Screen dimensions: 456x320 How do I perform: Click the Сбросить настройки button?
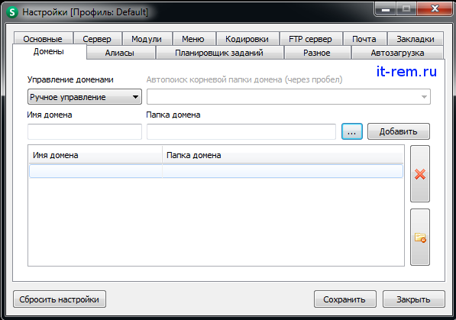coord(60,299)
